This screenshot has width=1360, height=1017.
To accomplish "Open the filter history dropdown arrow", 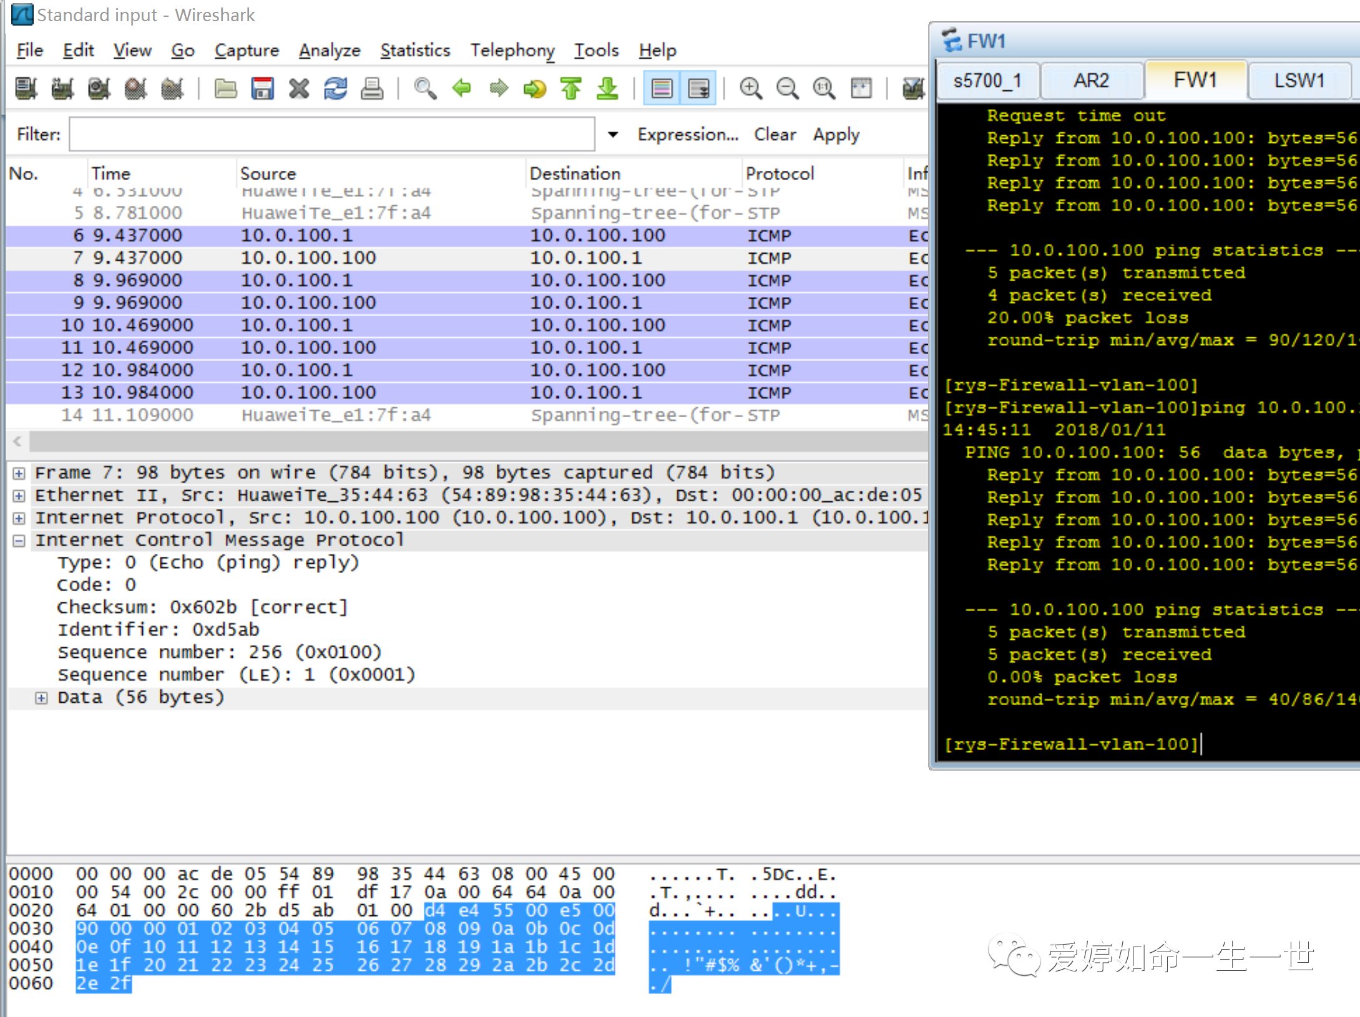I will (x=613, y=135).
